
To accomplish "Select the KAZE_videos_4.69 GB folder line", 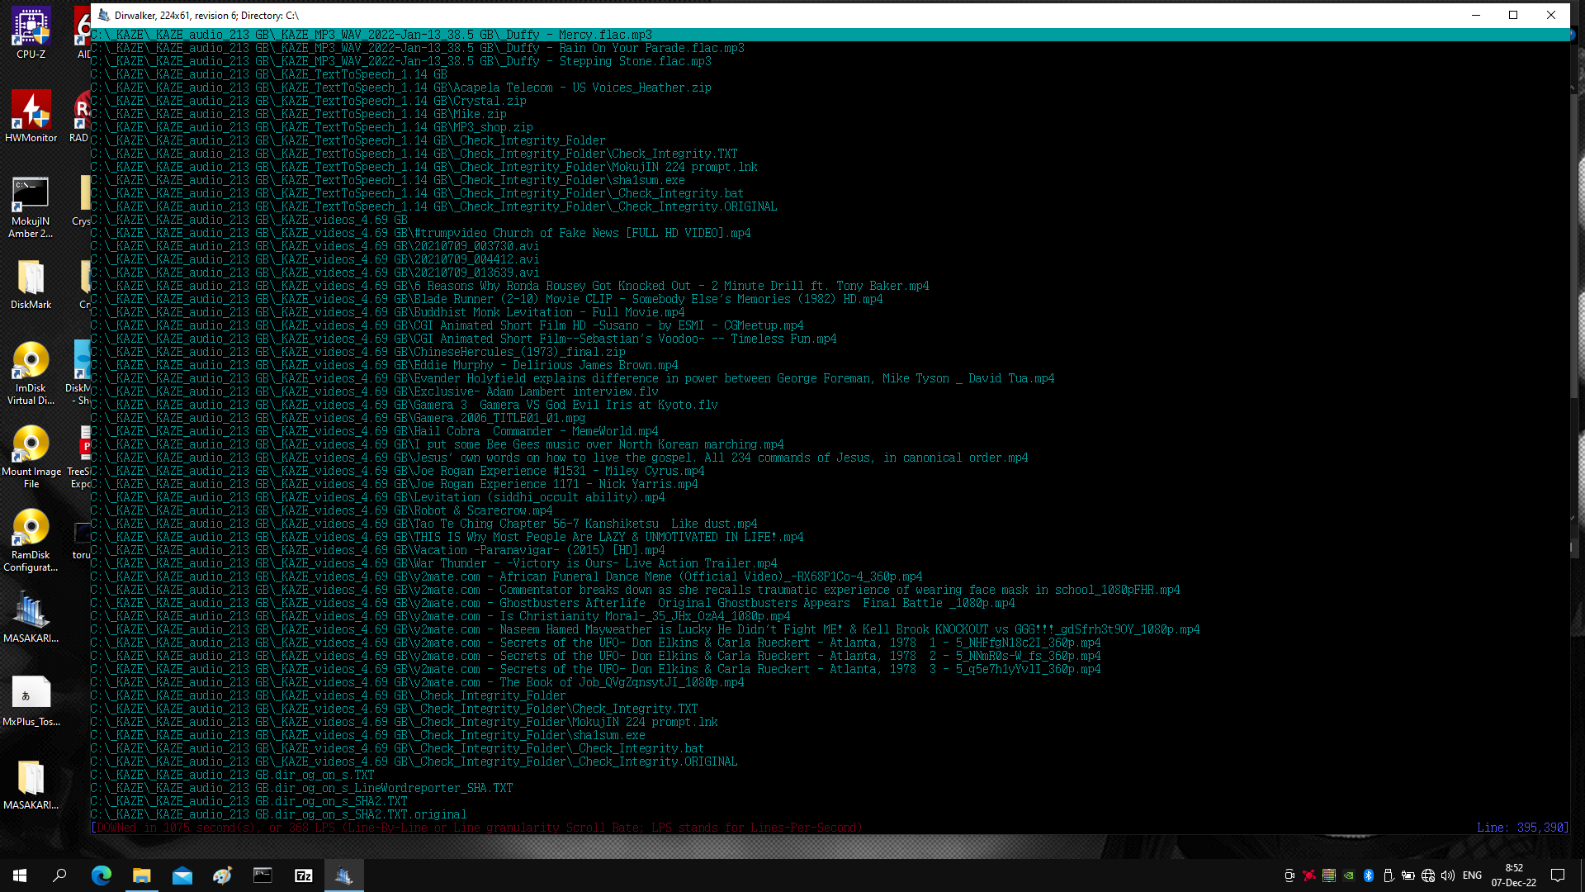I will (249, 220).
